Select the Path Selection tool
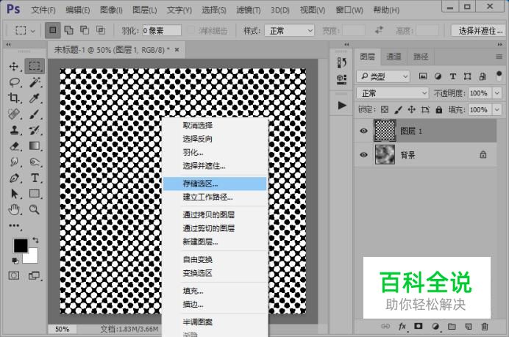 [x=14, y=194]
